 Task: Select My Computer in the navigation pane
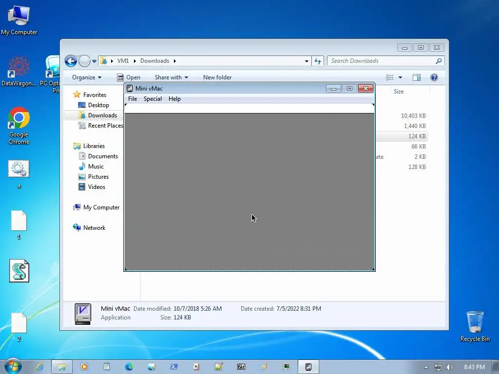[x=101, y=207]
